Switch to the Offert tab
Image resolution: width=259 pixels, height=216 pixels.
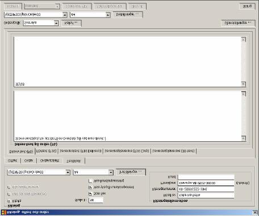[x=12, y=160]
